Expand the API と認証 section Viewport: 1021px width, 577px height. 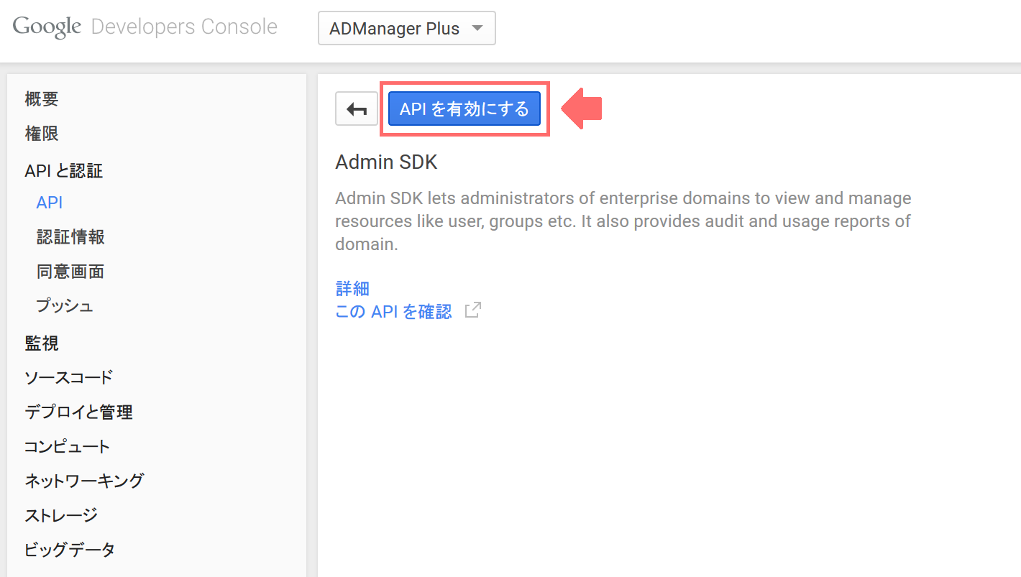(x=63, y=170)
